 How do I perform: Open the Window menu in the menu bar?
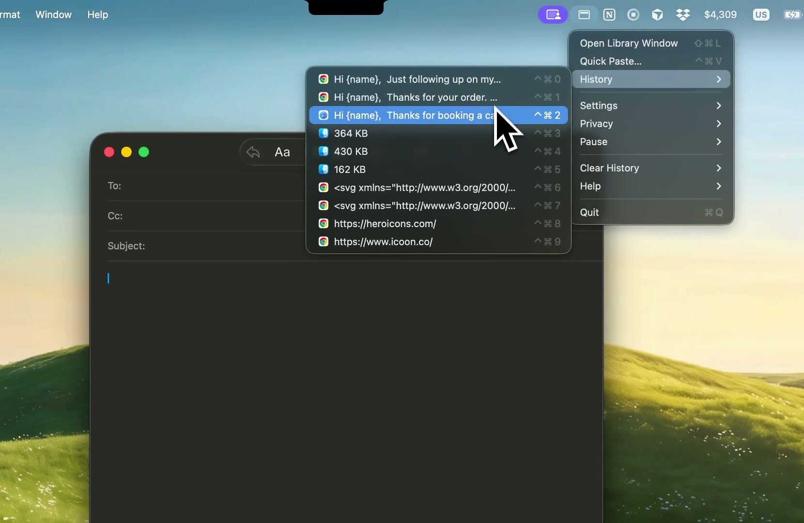tap(53, 15)
